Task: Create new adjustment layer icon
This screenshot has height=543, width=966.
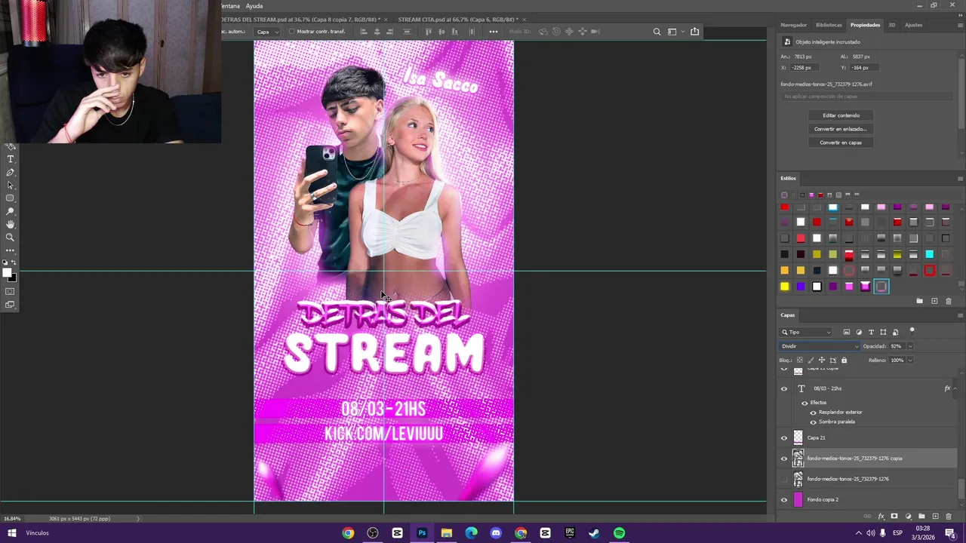Action: pyautogui.click(x=908, y=517)
